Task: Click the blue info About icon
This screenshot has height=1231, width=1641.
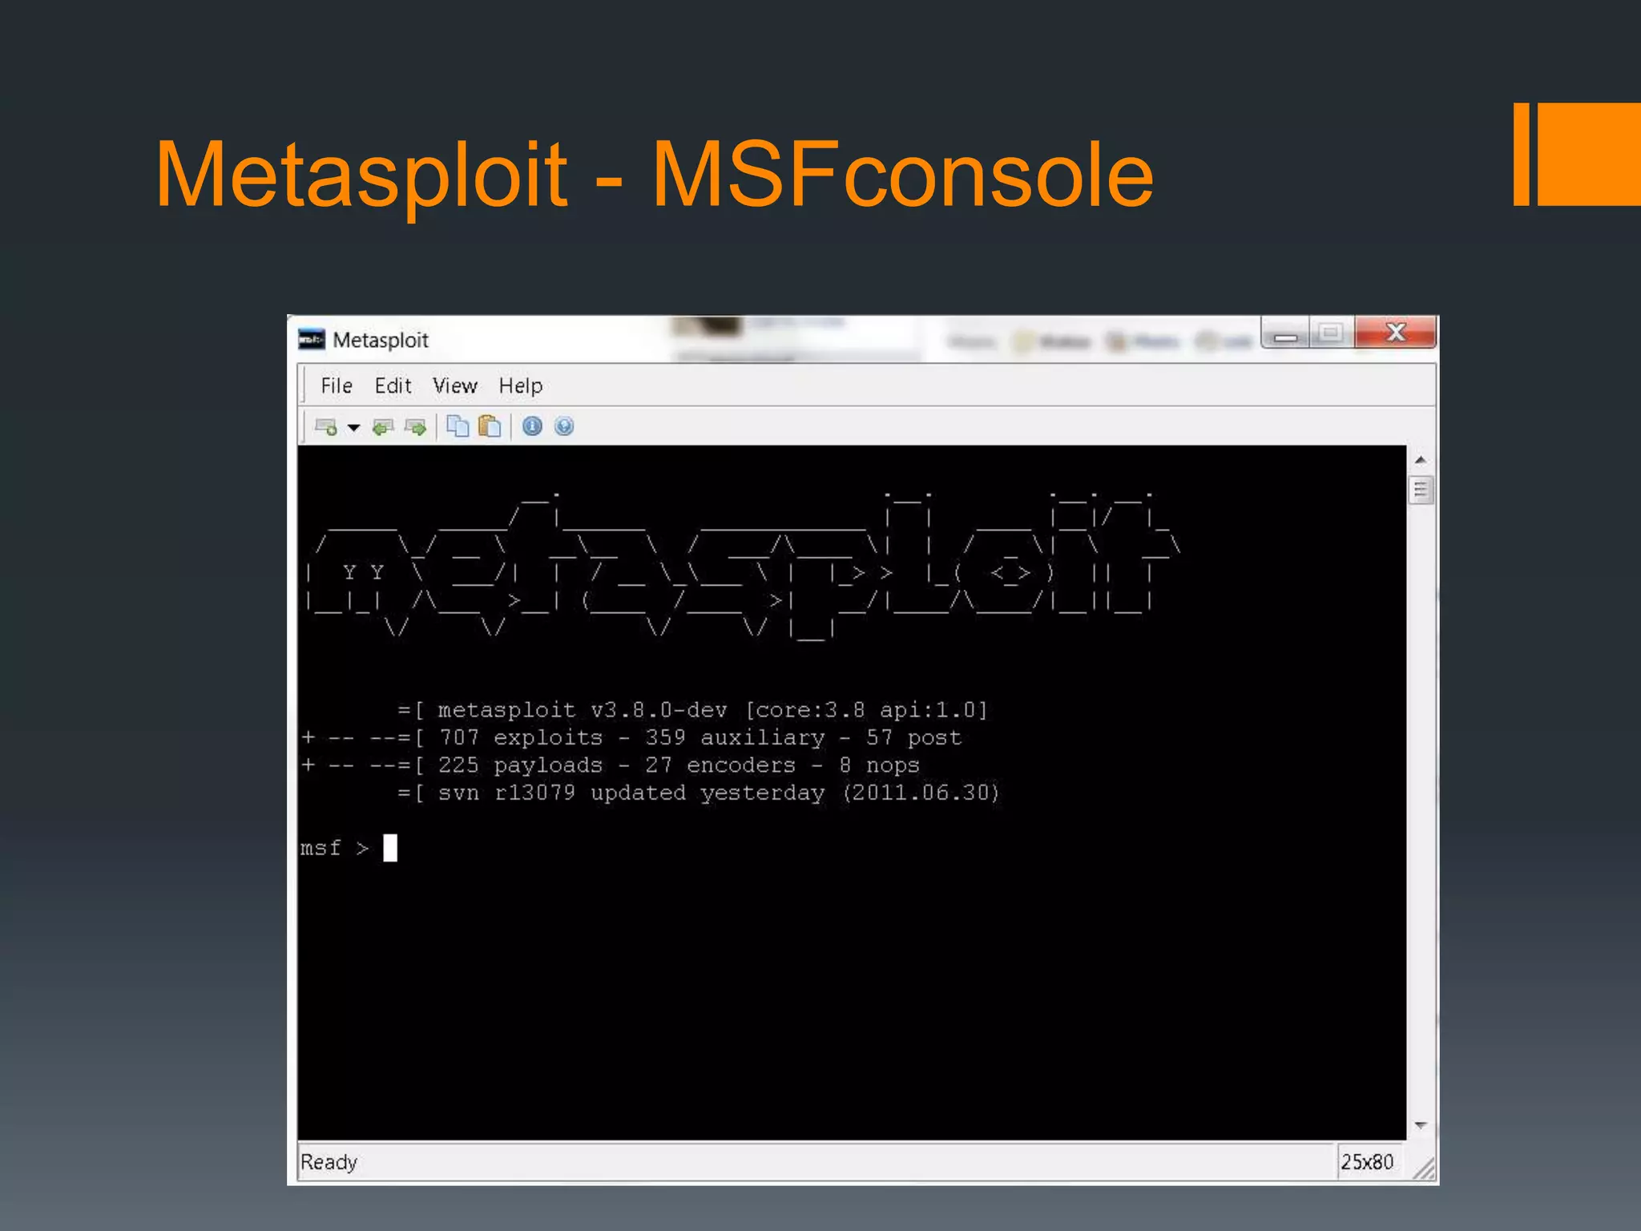Action: (532, 426)
